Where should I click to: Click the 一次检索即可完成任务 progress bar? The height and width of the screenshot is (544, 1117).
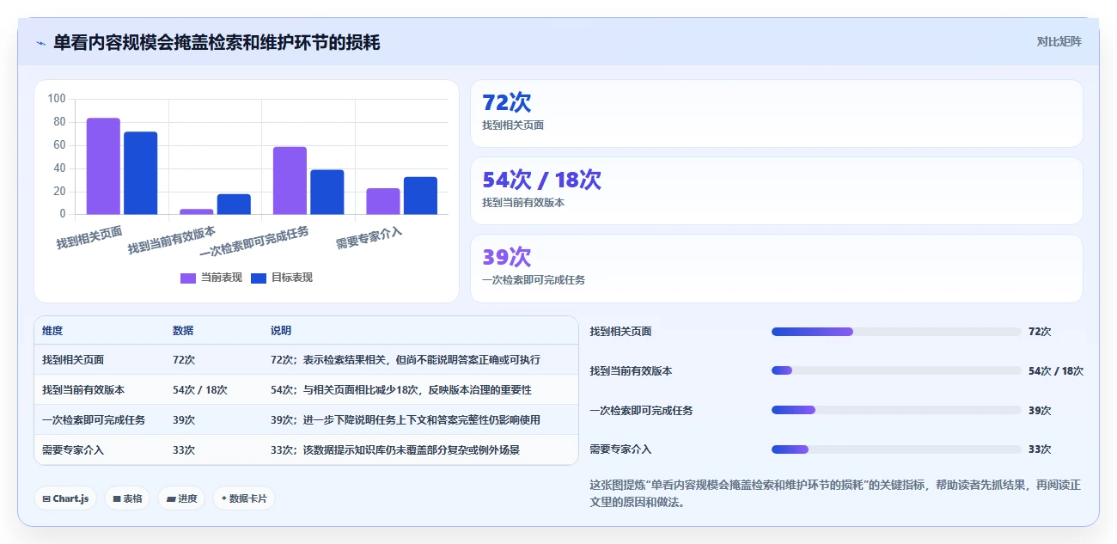(x=896, y=410)
